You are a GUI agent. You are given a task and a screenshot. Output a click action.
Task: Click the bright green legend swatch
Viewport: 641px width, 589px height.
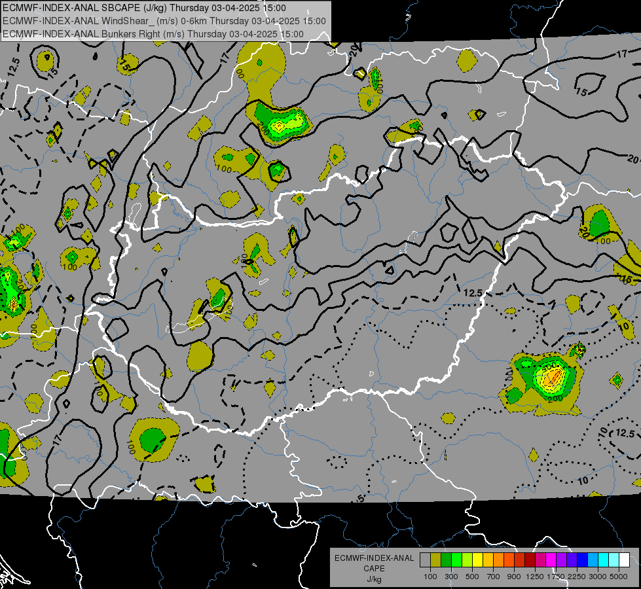pos(456,560)
